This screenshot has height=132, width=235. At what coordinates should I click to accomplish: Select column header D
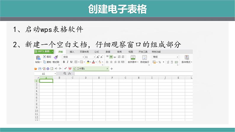point(86,78)
